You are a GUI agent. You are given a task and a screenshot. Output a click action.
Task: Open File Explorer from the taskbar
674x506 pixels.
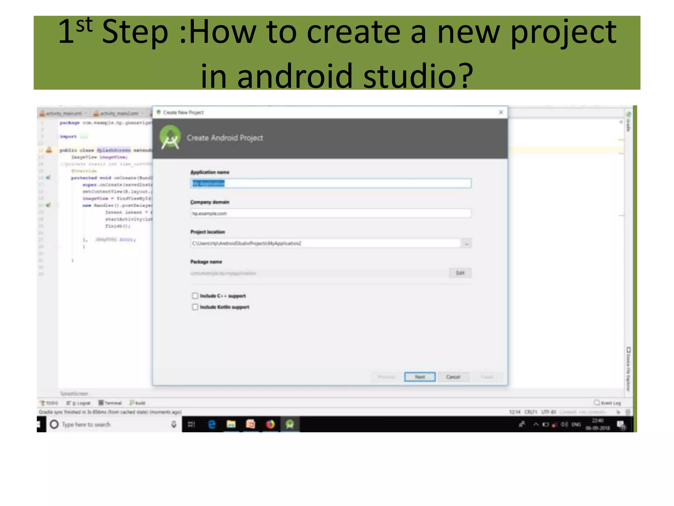click(x=231, y=424)
